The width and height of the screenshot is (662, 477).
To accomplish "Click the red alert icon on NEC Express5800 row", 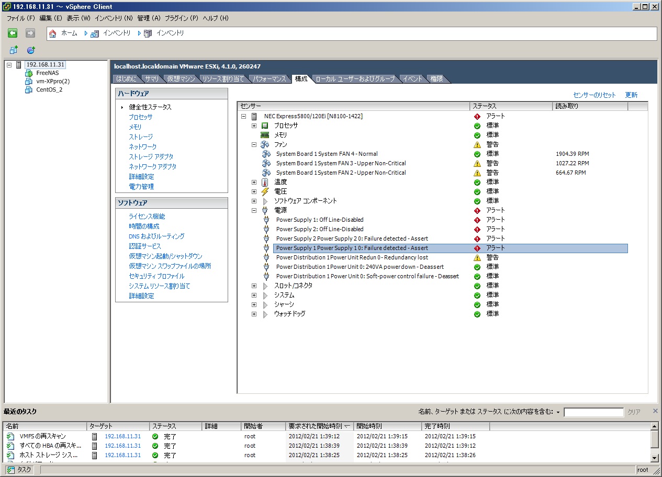I will point(477,116).
